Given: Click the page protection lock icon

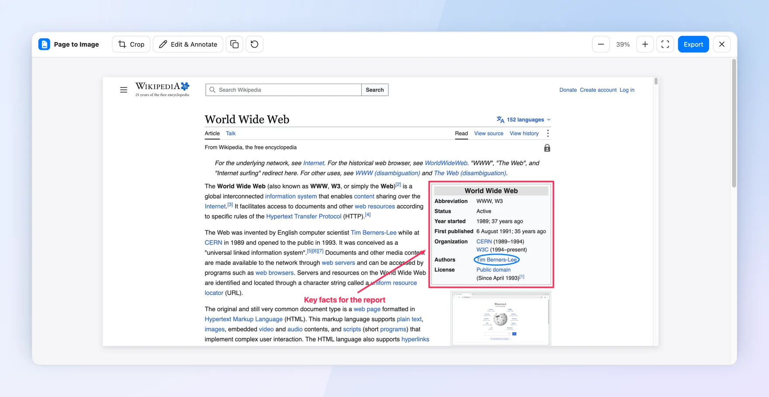Looking at the screenshot, I should click(547, 148).
